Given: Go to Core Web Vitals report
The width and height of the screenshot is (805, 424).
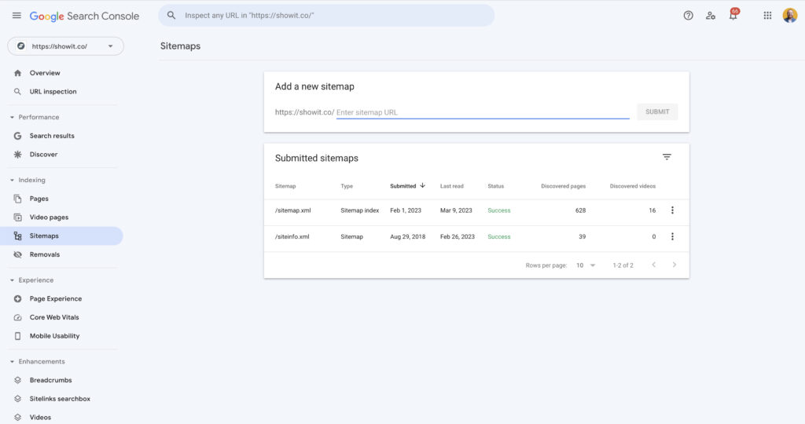Looking at the screenshot, I should coord(54,317).
